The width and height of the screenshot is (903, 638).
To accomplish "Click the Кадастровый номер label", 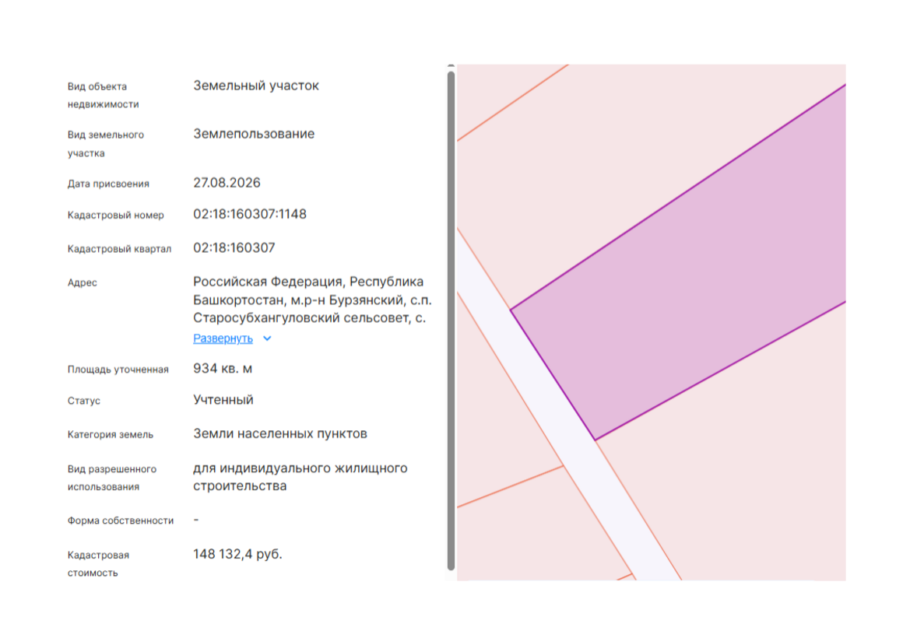I will (x=116, y=216).
